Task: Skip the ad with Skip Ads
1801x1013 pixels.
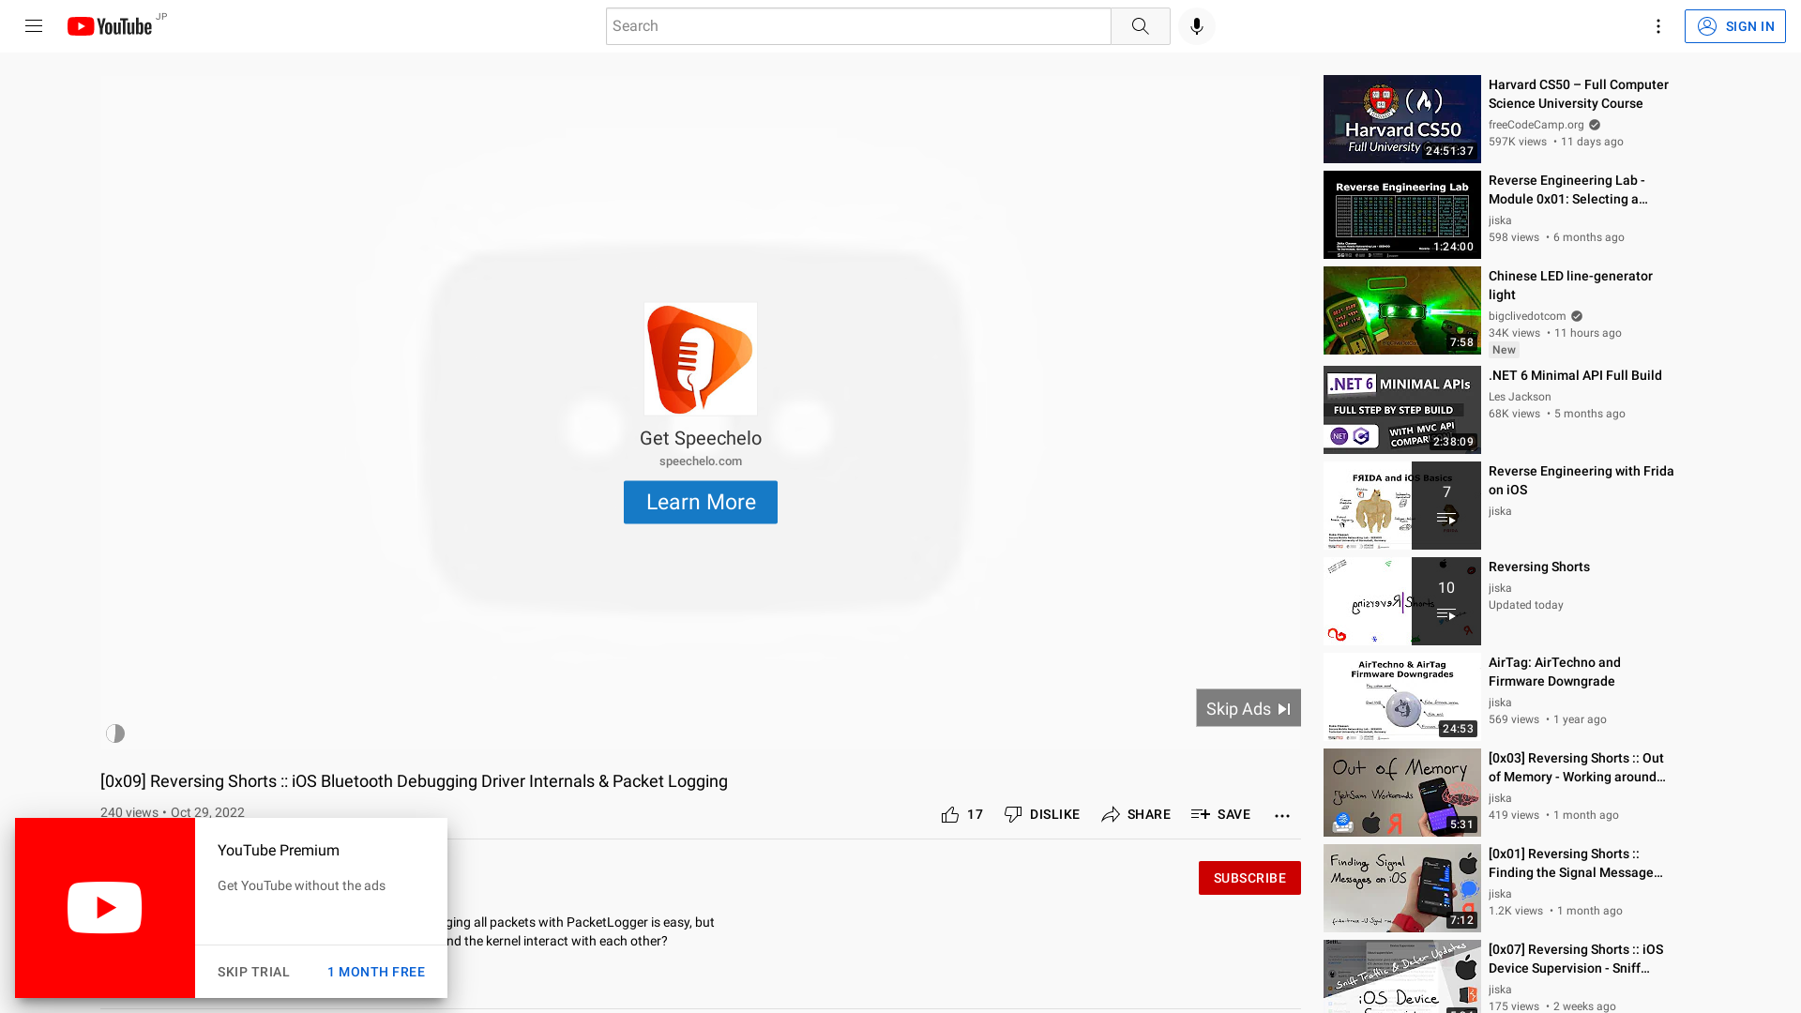Action: pyautogui.click(x=1248, y=708)
